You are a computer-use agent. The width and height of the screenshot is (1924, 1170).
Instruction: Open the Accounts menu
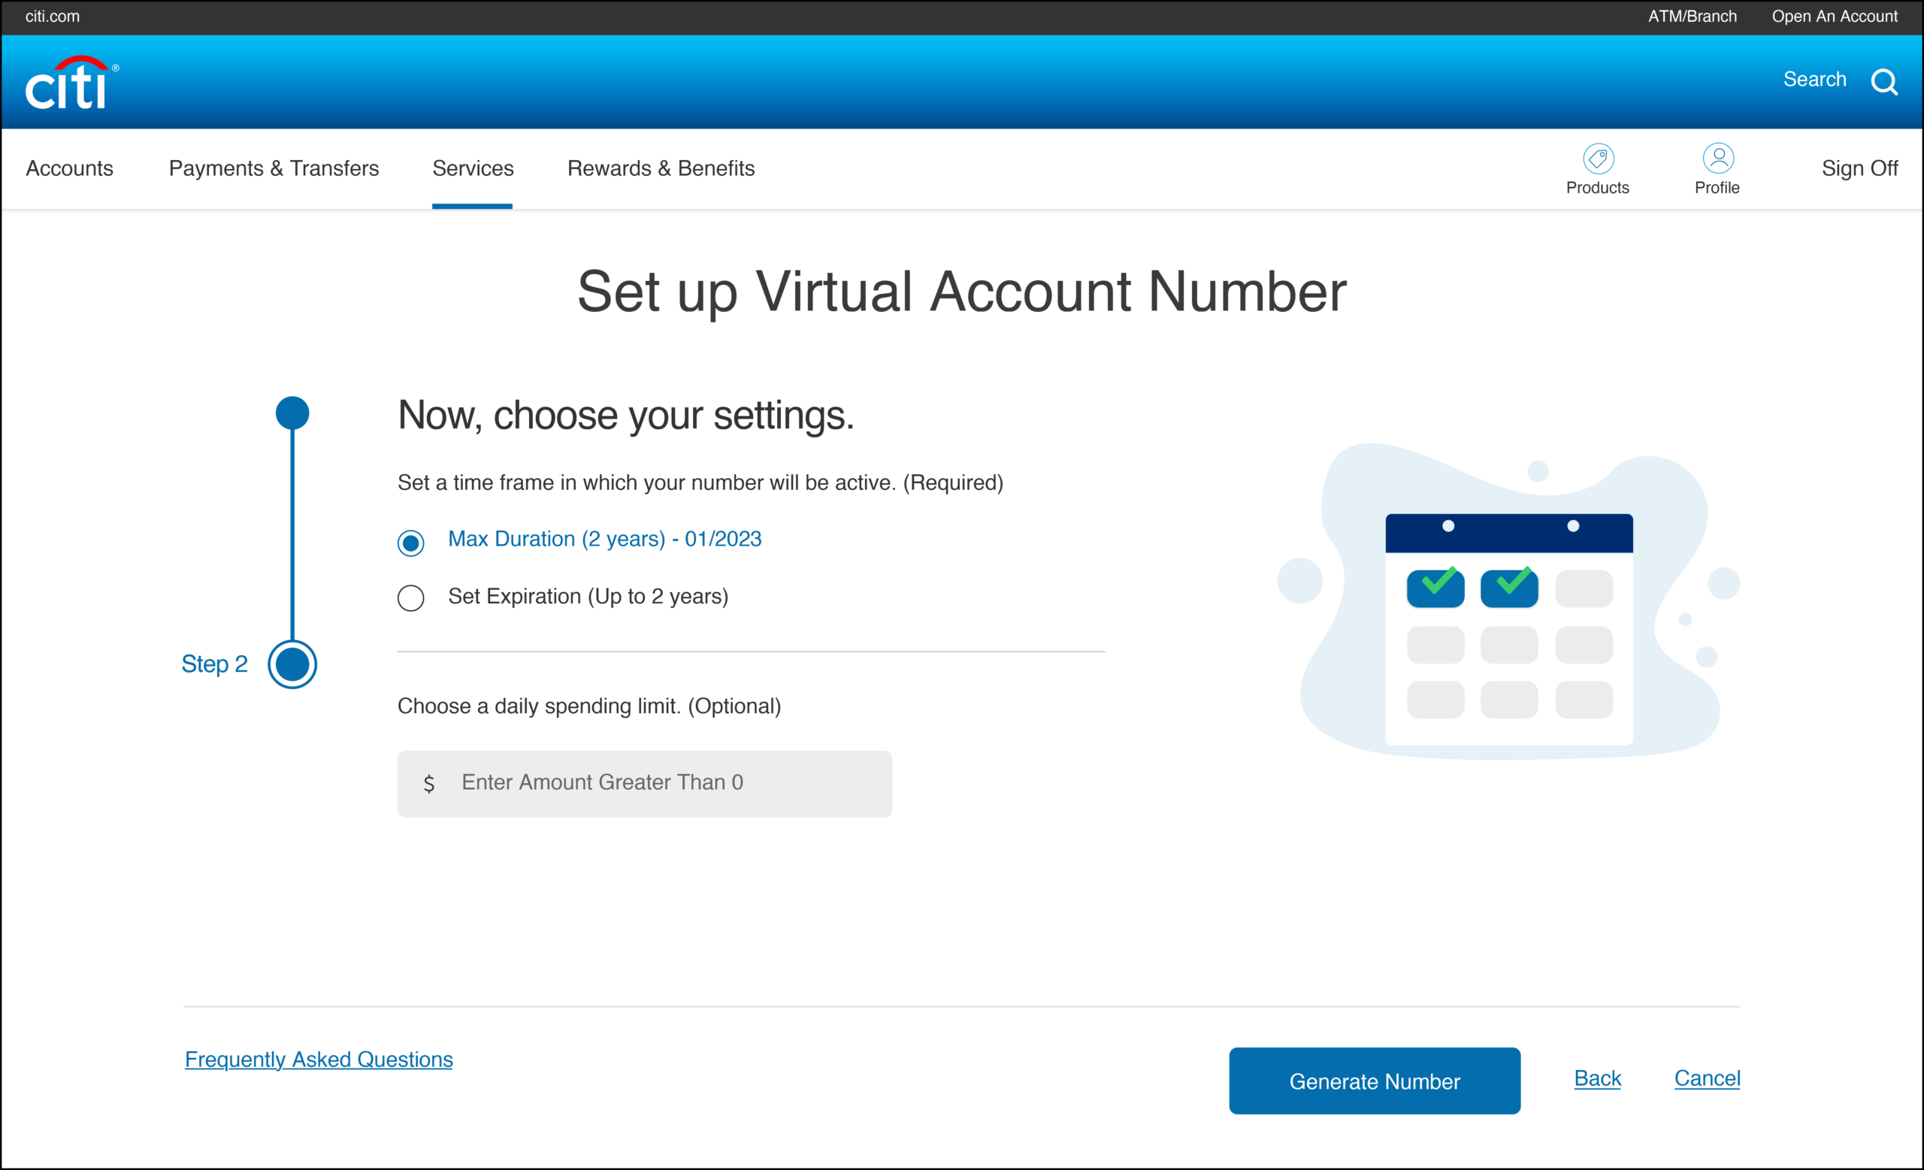click(x=69, y=168)
